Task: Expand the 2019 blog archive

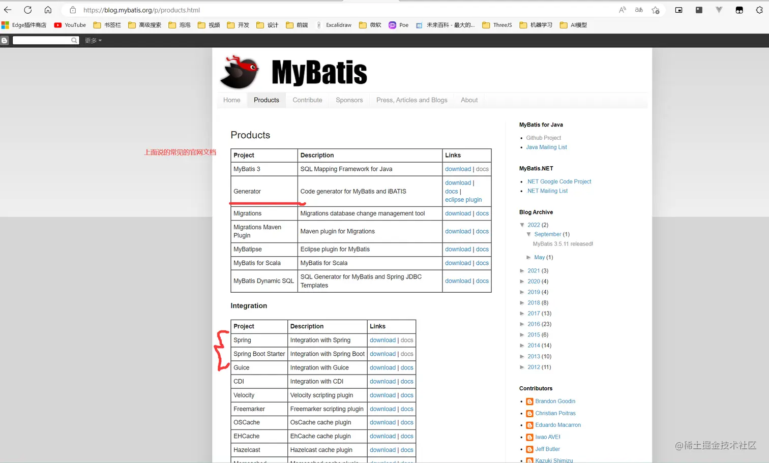Action: click(522, 292)
